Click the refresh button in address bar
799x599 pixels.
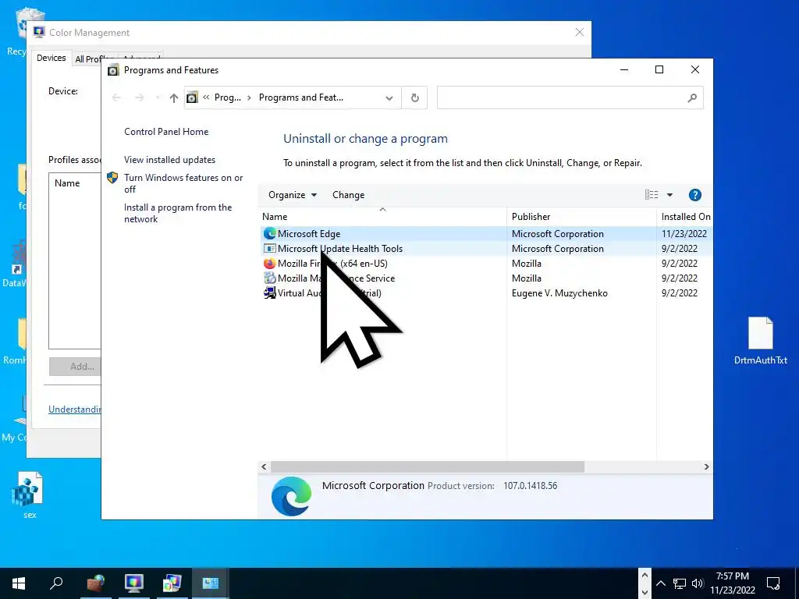[x=415, y=97]
